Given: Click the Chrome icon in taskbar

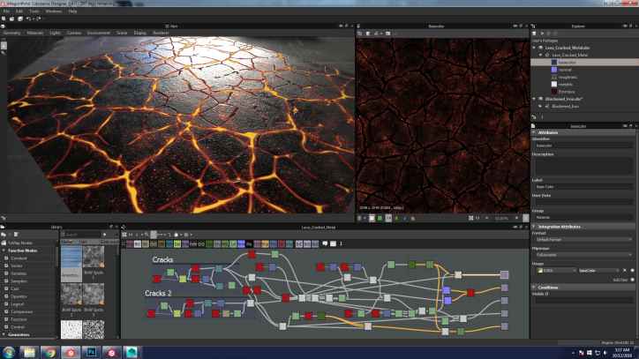Looking at the screenshot, I should (x=49, y=352).
